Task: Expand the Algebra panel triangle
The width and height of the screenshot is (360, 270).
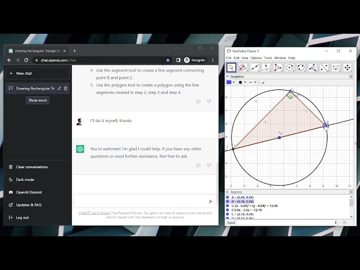Action: coord(227,192)
